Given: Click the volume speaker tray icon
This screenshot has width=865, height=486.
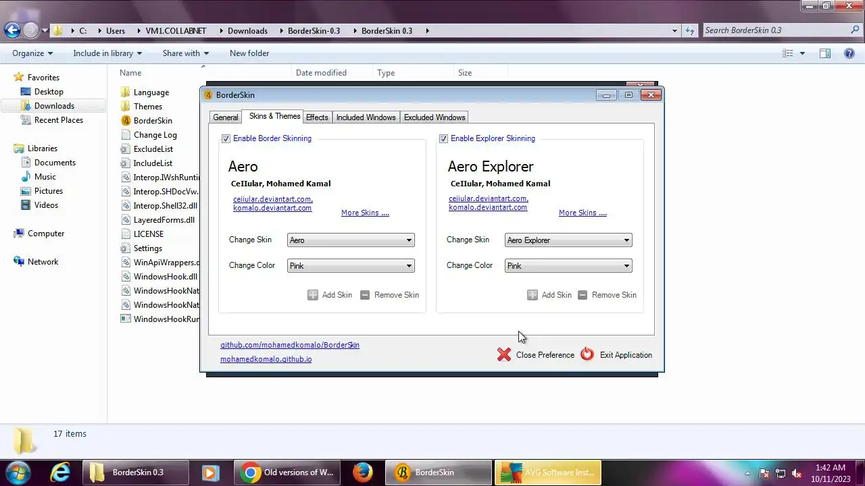Looking at the screenshot, I should (797, 473).
